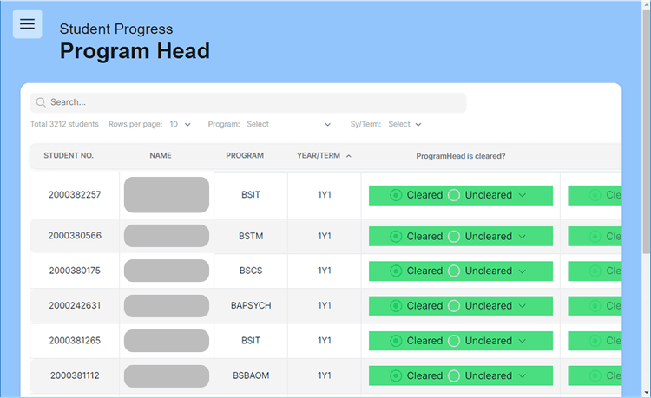The image size is (651, 398).
Task: Open the hamburger menu
Action: point(27,24)
